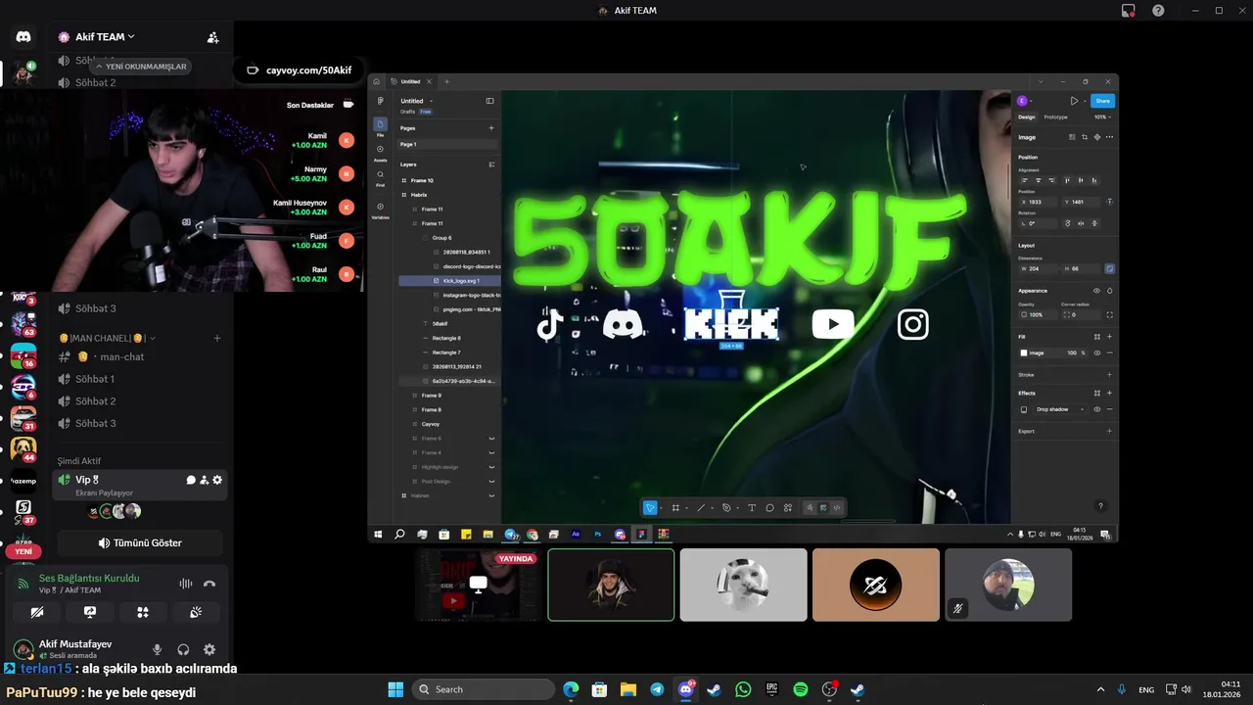This screenshot has height=705, width=1253.
Task: Toggle Fill visibility eye in Figma
Action: click(1096, 352)
